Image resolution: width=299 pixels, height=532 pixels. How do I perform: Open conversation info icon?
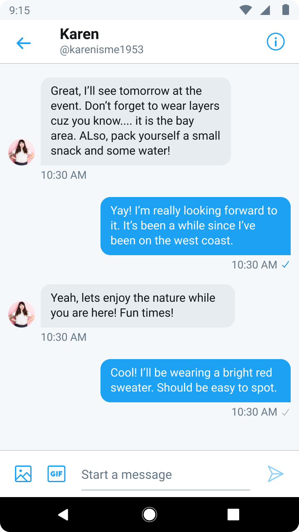[x=275, y=42]
